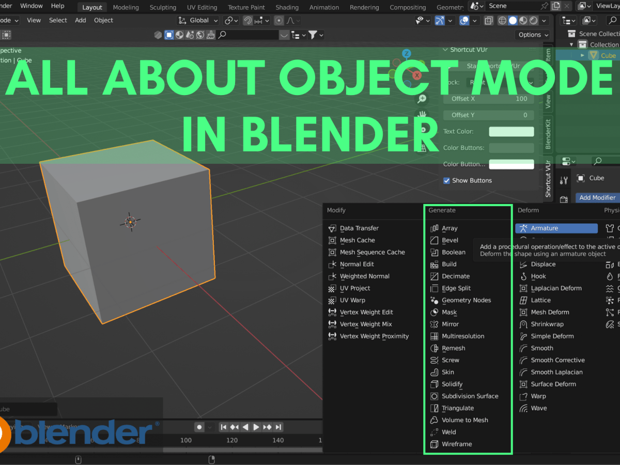
Task: Uncheck the Show Buttons checkbox
Action: [446, 180]
